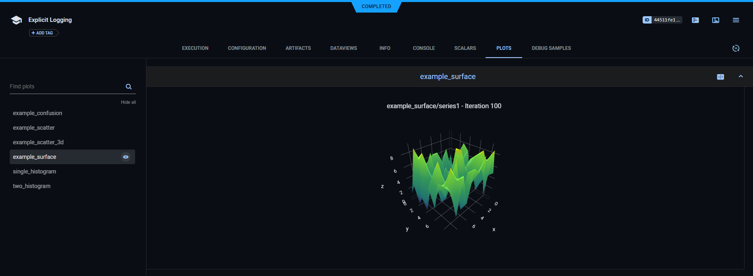Select example_confusion in the plots list
The height and width of the screenshot is (276, 753).
coord(37,113)
